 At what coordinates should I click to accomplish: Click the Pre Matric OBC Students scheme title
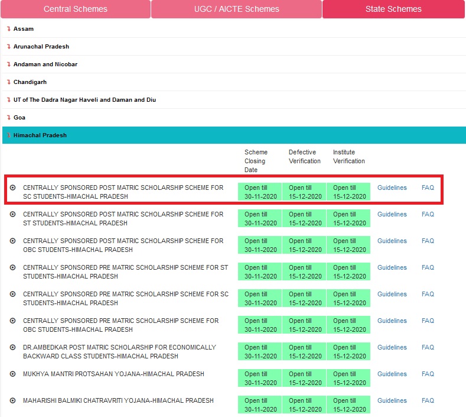point(120,325)
